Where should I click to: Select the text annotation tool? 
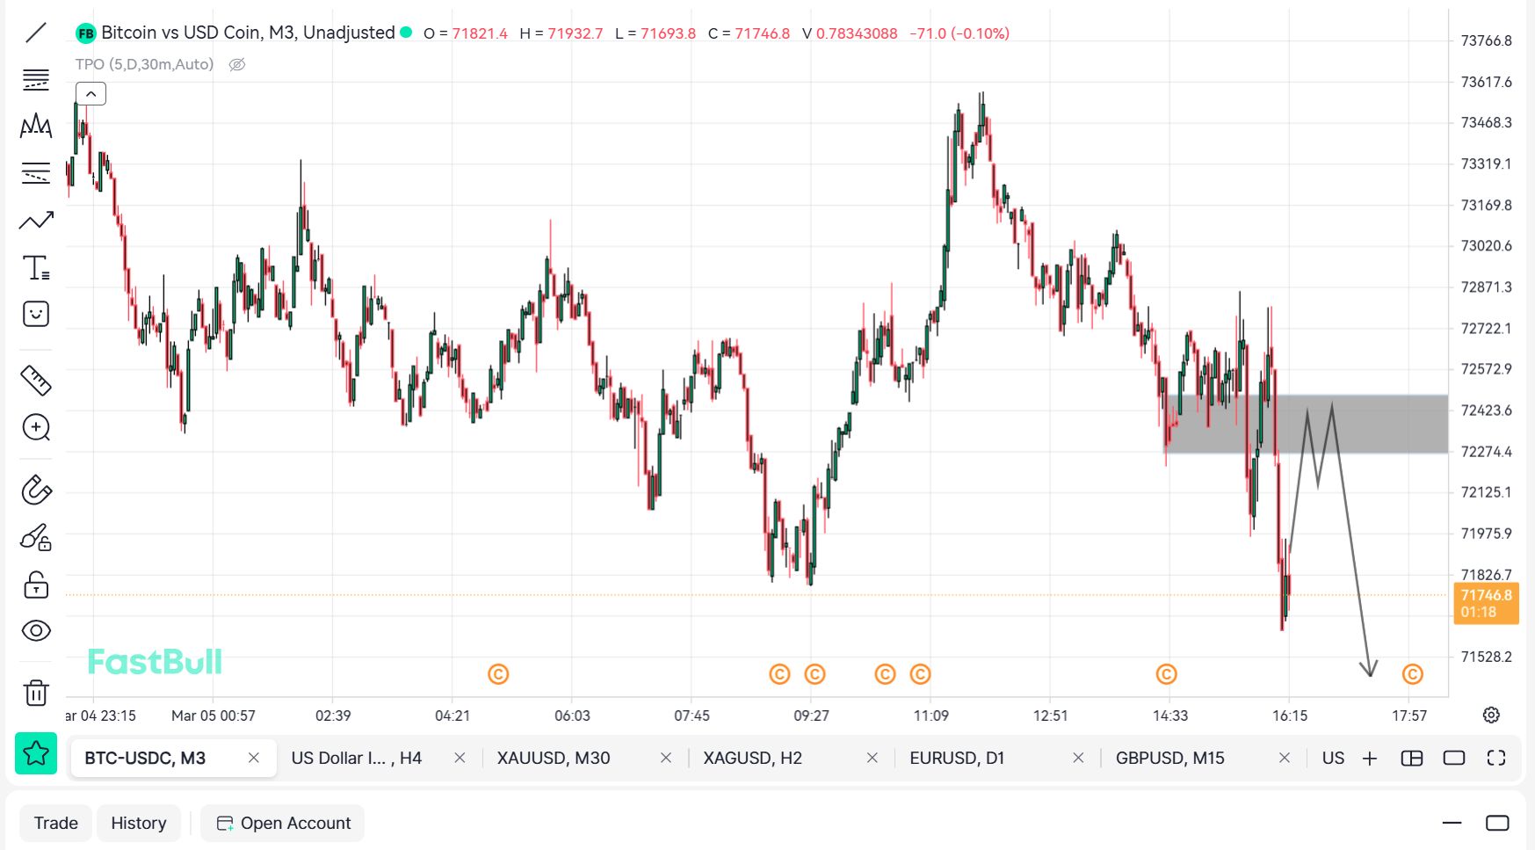[36, 267]
